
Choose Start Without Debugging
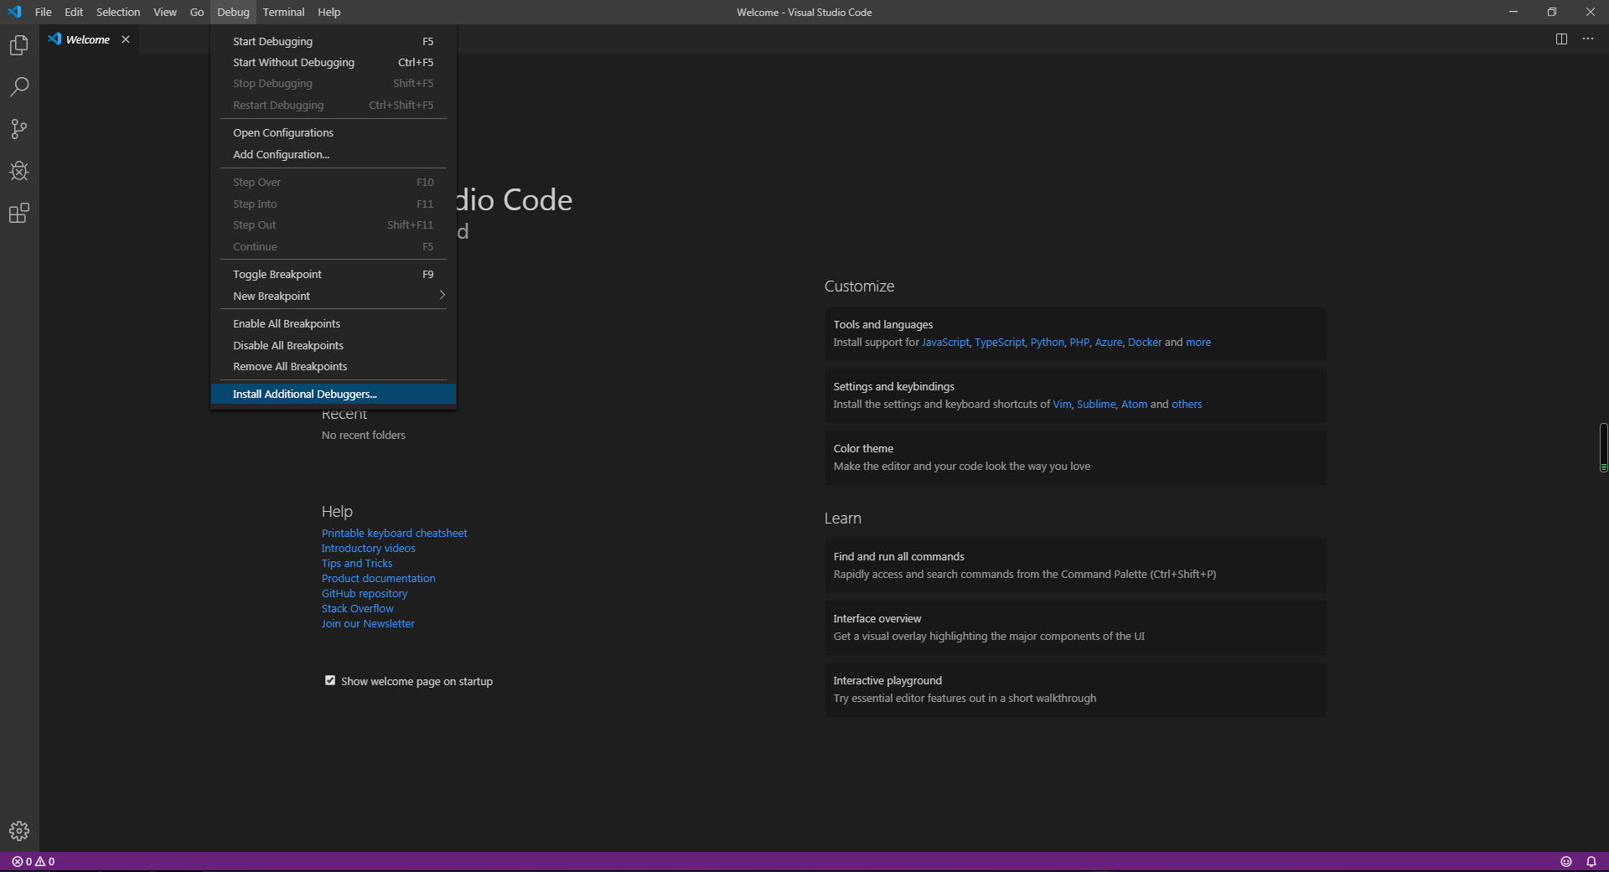pos(334,62)
